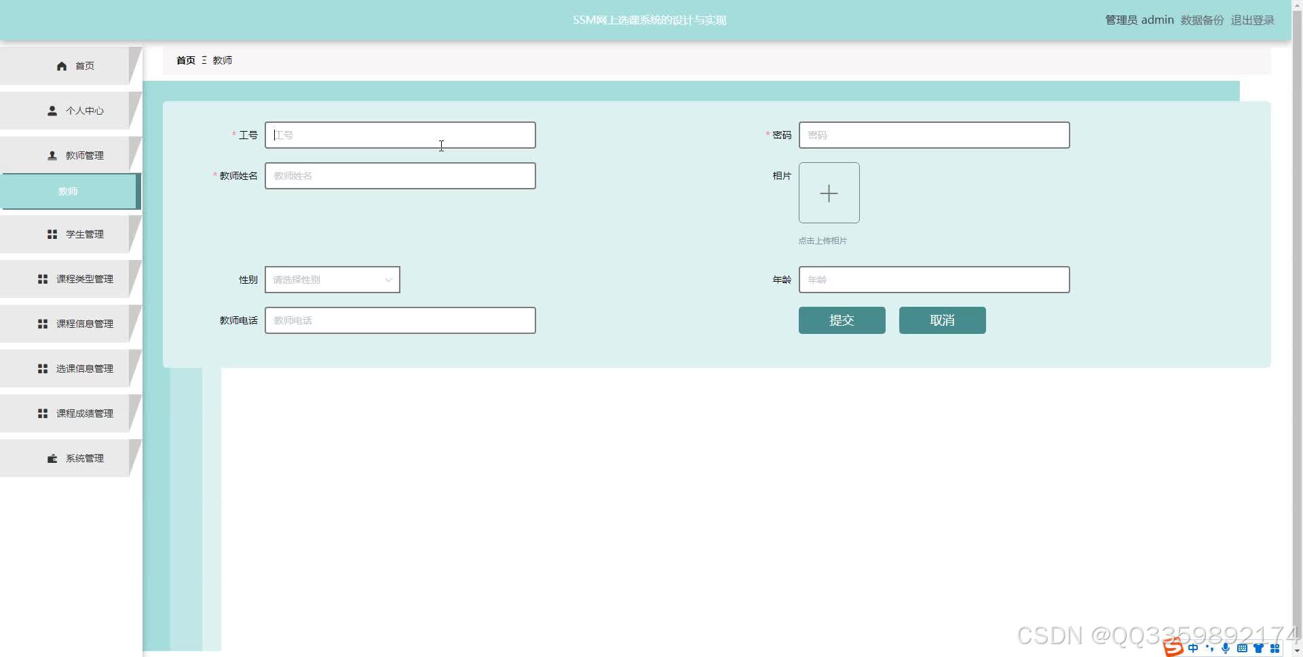Click the 管理员 admin user label
Viewport: 1303px width, 657px height.
[x=1139, y=20]
